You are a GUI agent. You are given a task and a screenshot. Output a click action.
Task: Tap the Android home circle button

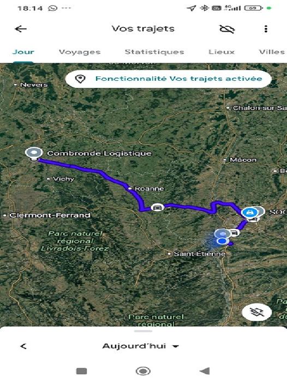[143, 371]
